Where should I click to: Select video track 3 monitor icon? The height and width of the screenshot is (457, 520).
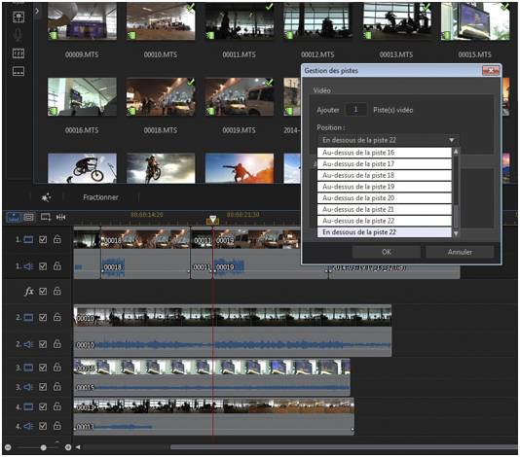pos(28,368)
